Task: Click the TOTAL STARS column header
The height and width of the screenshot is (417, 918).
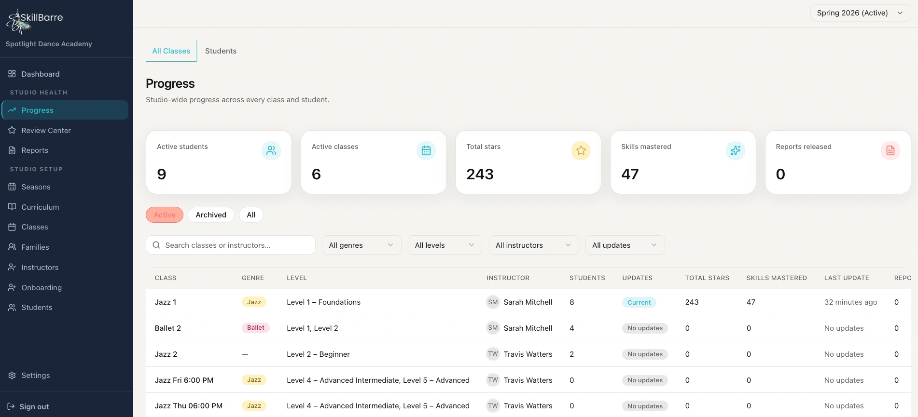Action: (707, 278)
